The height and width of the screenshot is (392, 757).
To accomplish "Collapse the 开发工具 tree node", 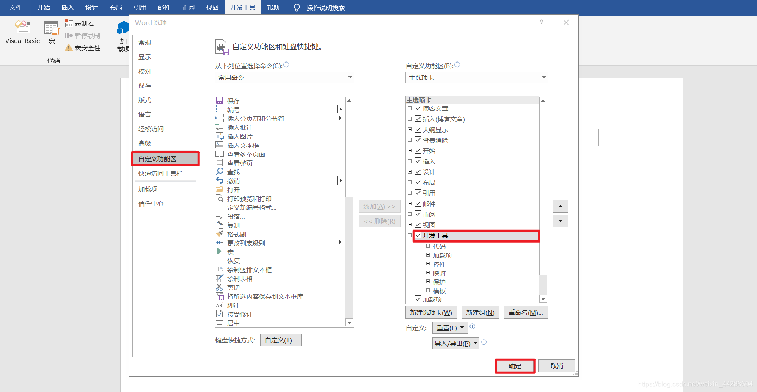I will [x=410, y=235].
